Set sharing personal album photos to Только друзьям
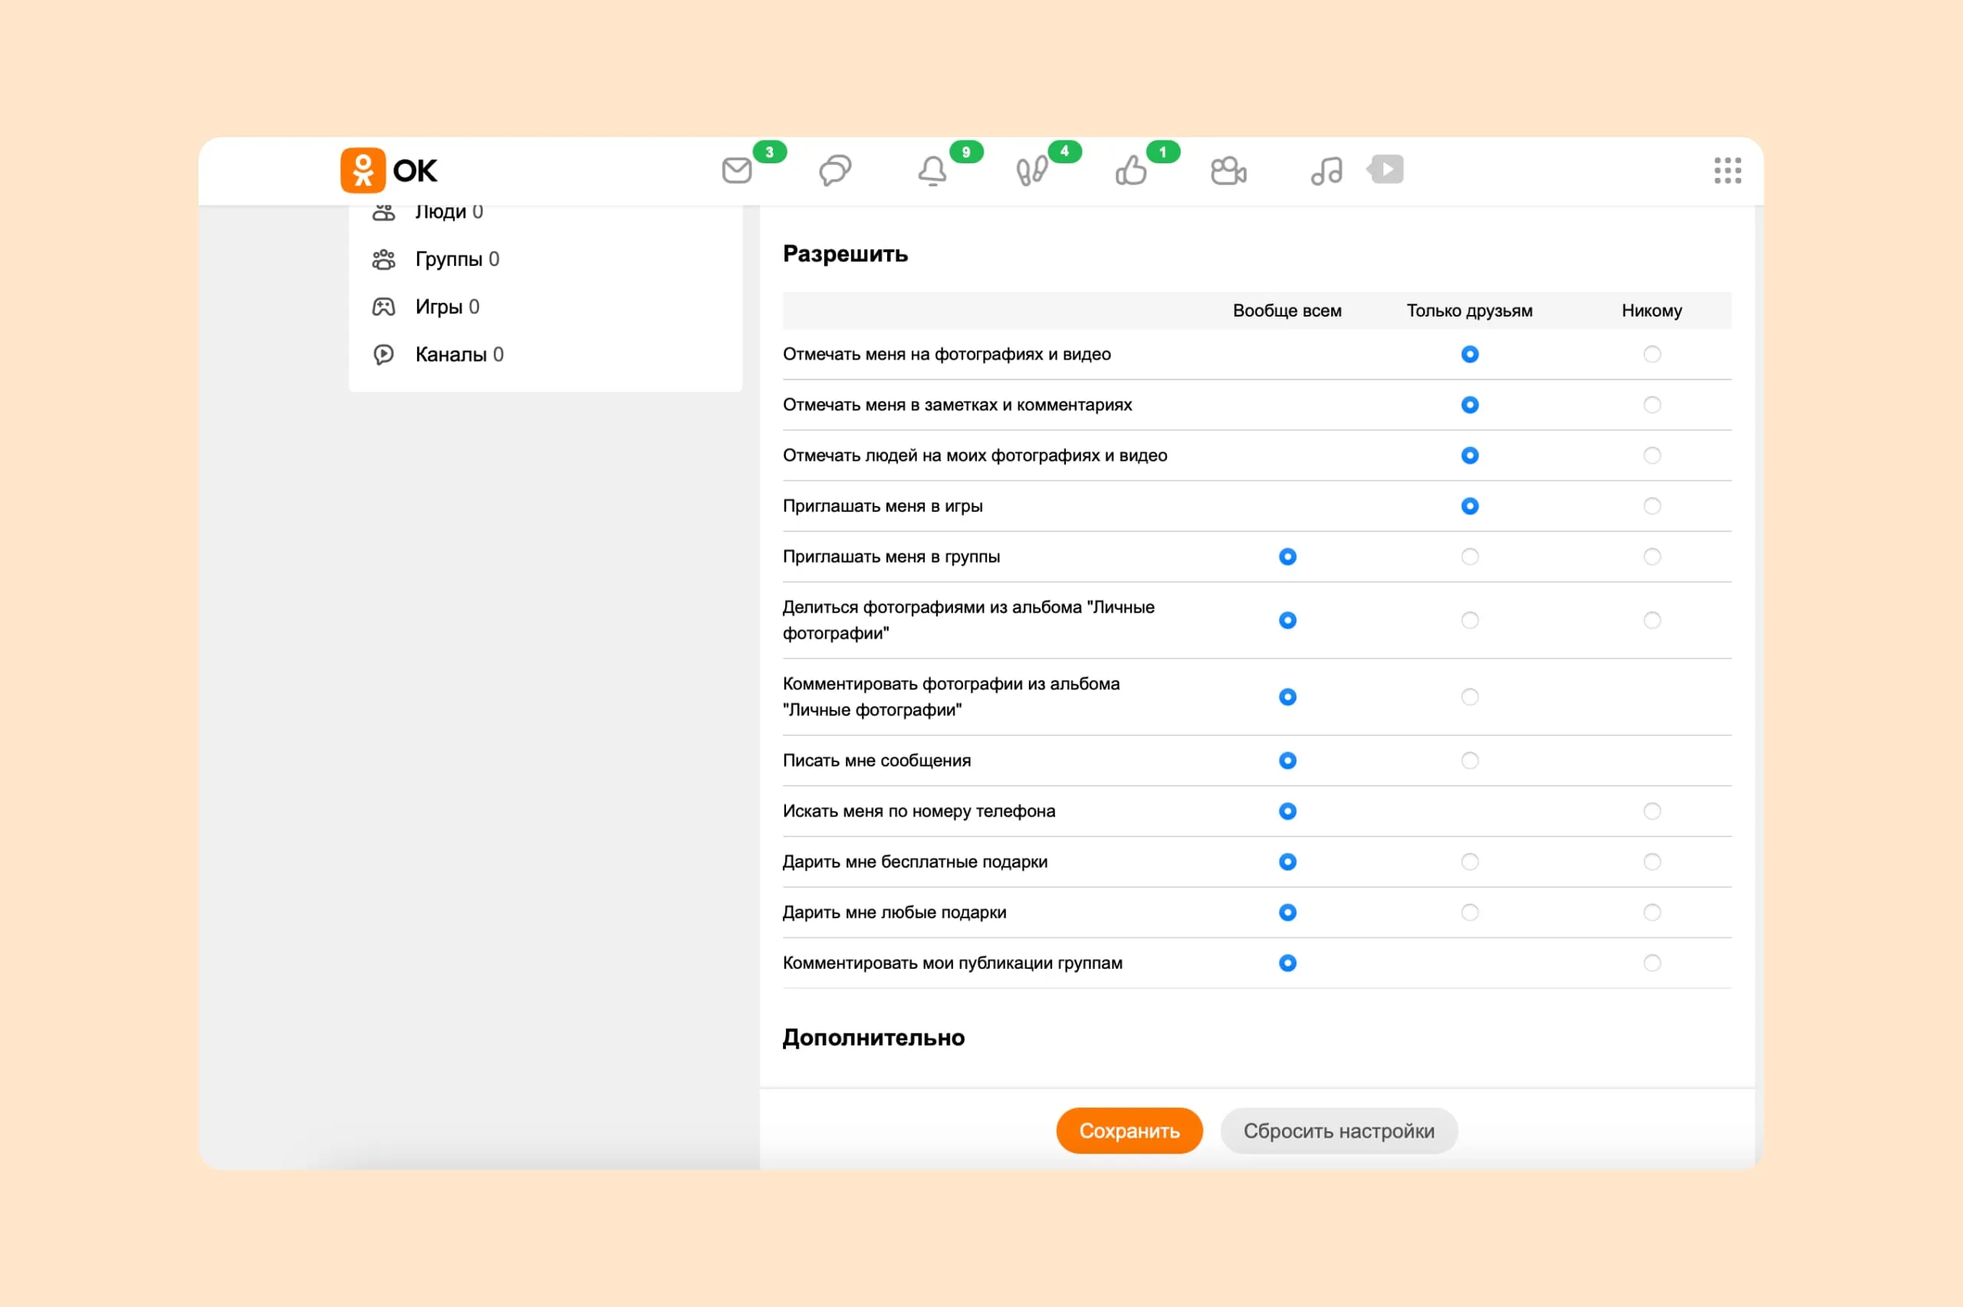The width and height of the screenshot is (1963, 1307). [x=1469, y=620]
